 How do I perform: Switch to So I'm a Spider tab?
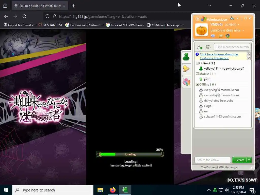point(40,6)
